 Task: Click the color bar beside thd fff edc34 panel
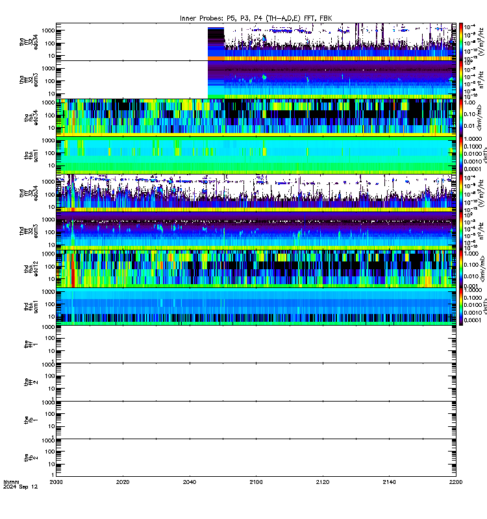(x=460, y=193)
